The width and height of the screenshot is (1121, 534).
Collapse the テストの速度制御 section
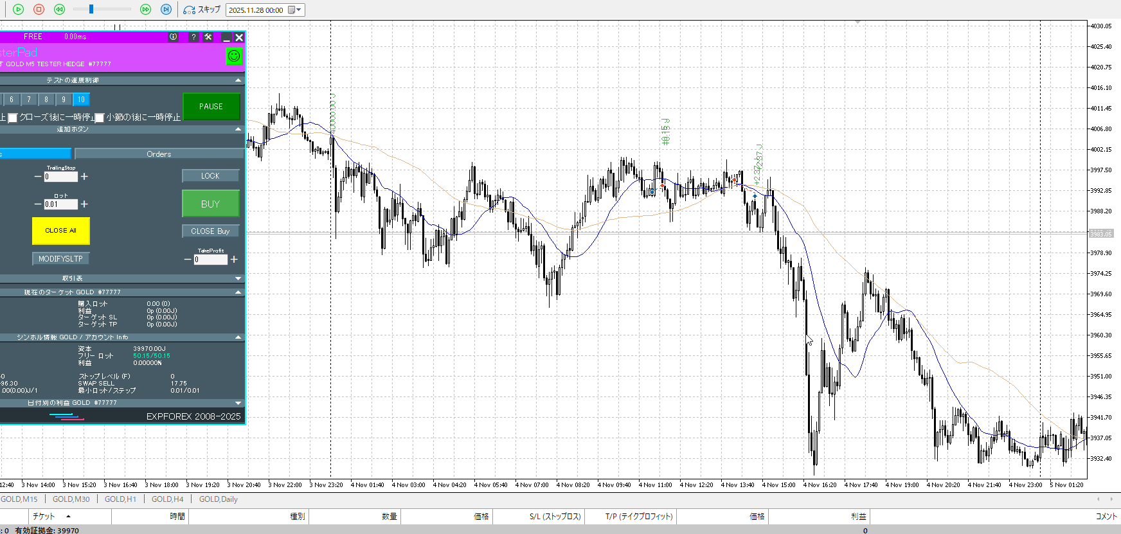238,80
